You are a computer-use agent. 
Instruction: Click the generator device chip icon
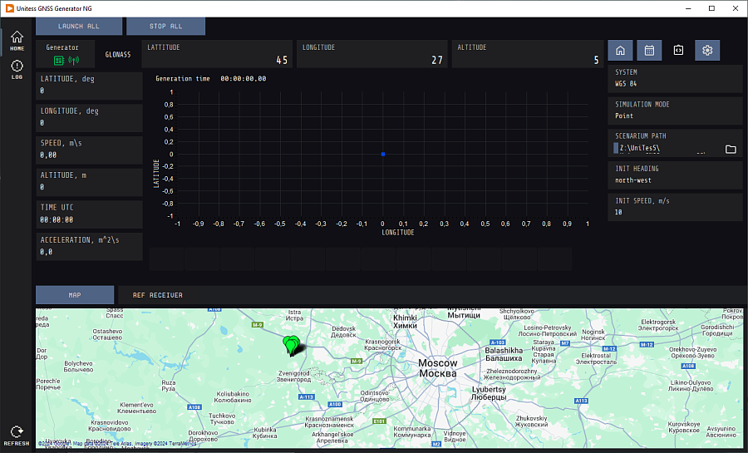click(58, 60)
